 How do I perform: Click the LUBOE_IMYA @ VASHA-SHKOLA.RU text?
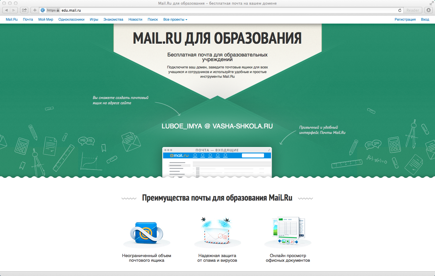pyautogui.click(x=217, y=126)
